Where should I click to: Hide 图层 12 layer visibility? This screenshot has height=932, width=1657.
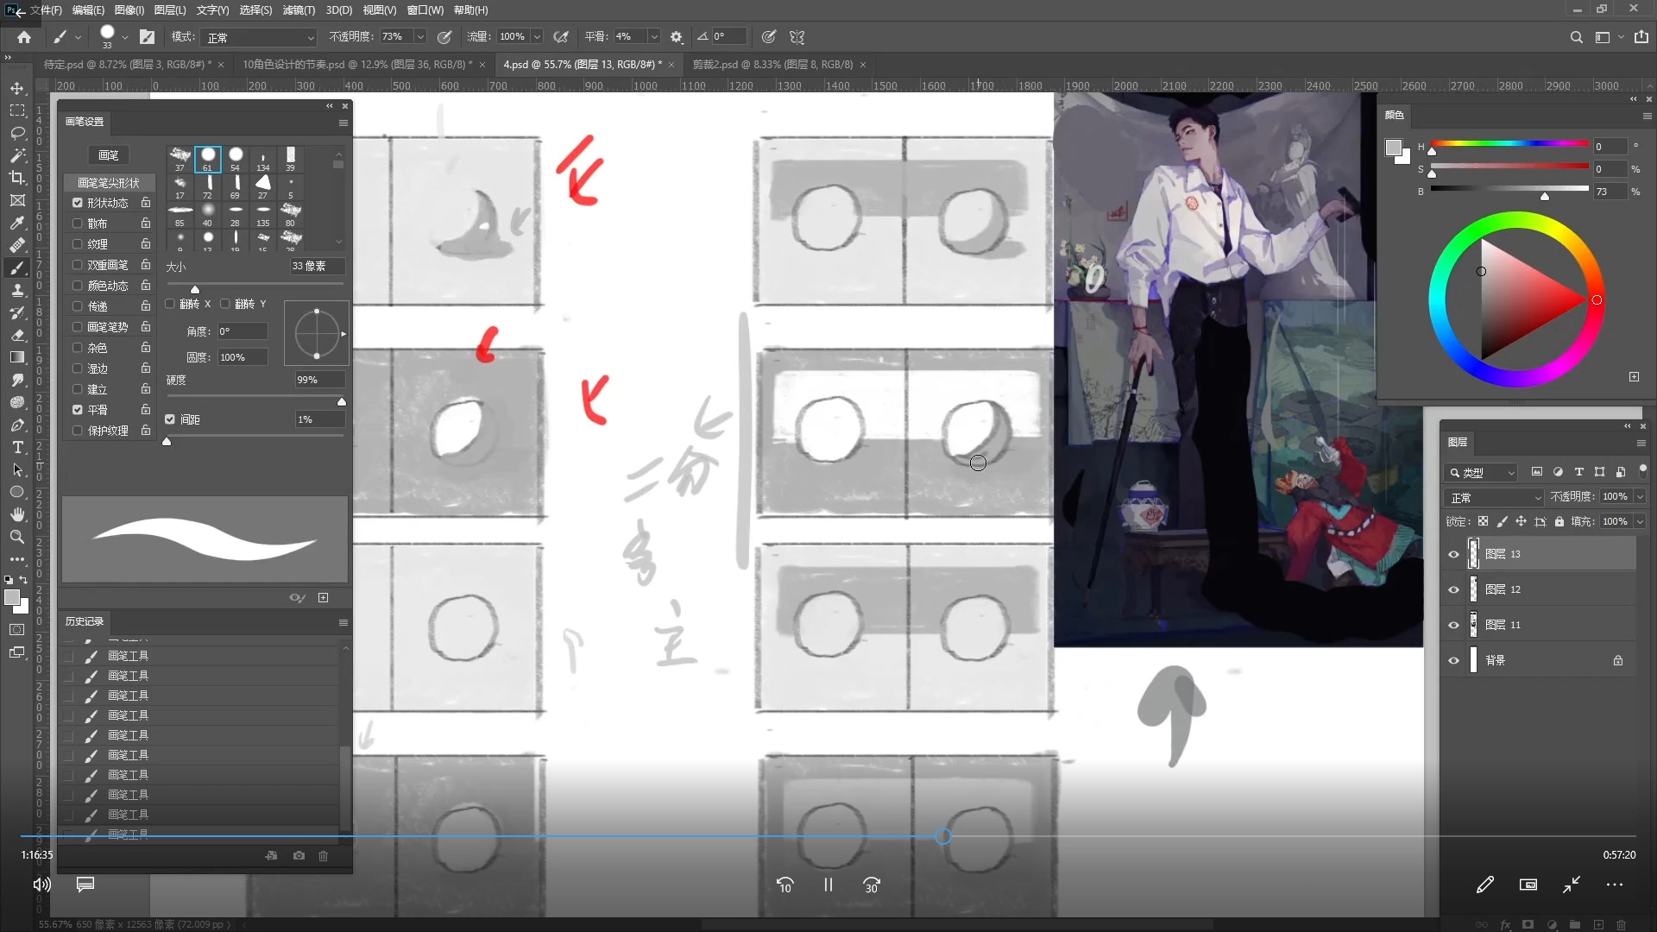[x=1453, y=589]
